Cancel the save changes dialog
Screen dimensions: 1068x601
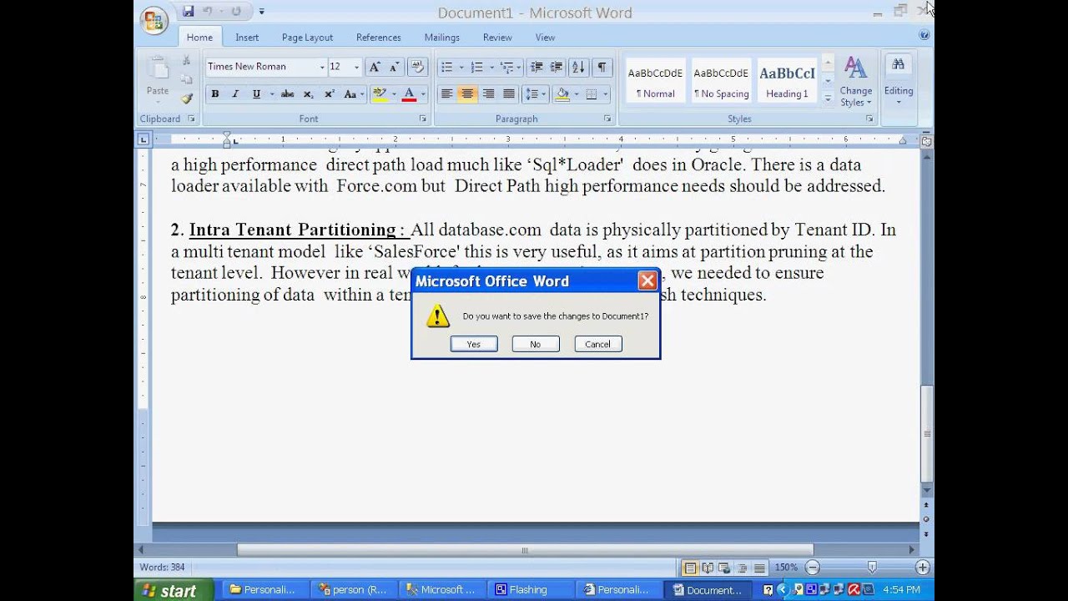click(x=597, y=344)
